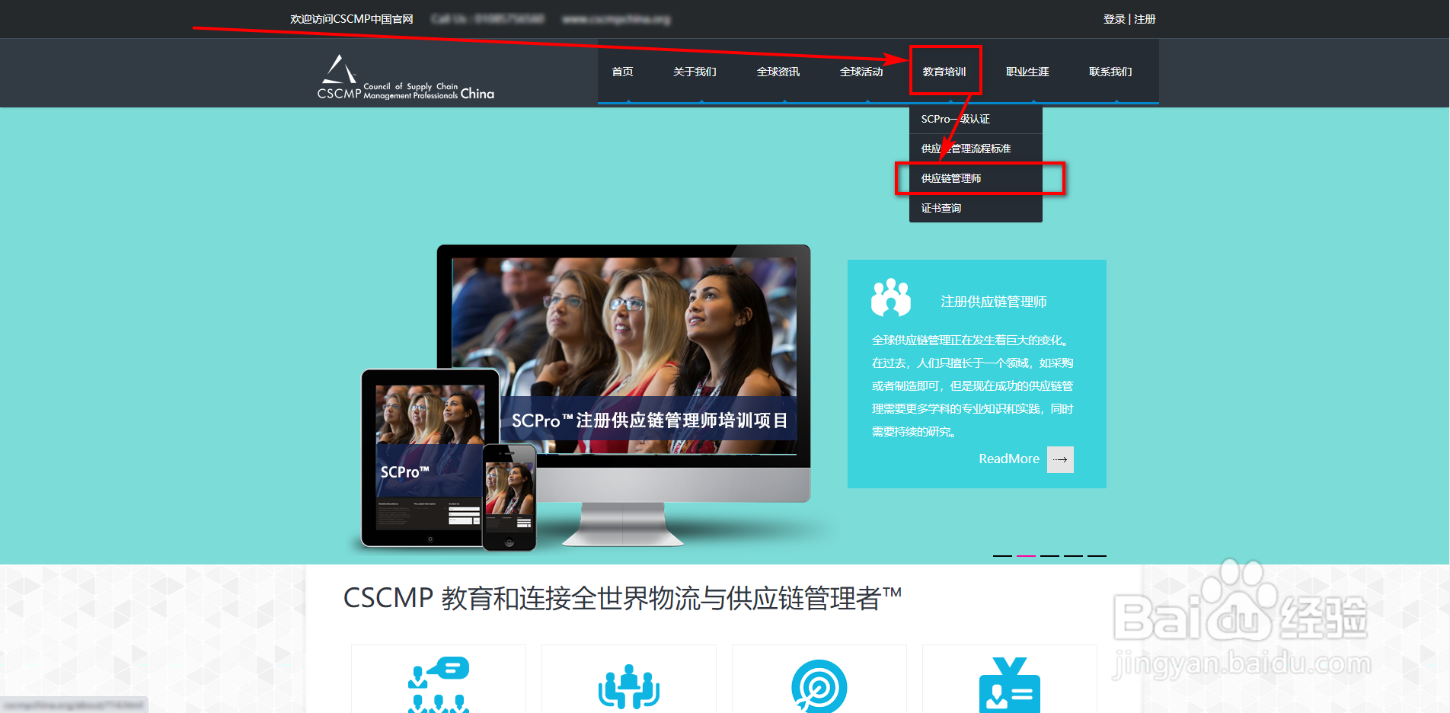The image size is (1450, 713).
Task: Select SCPro一级认证 from the dropdown
Action: click(976, 119)
